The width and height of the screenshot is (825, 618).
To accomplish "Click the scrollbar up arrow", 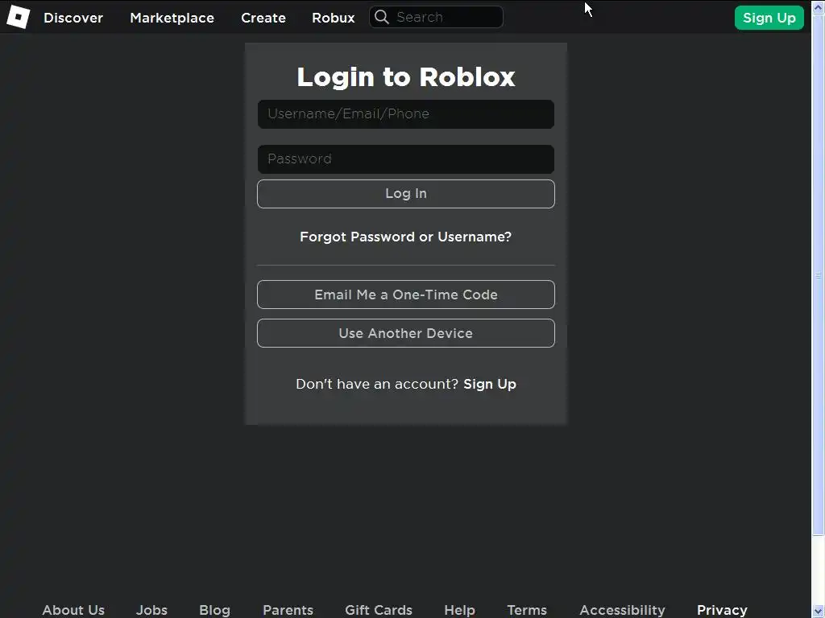I will click(819, 6).
